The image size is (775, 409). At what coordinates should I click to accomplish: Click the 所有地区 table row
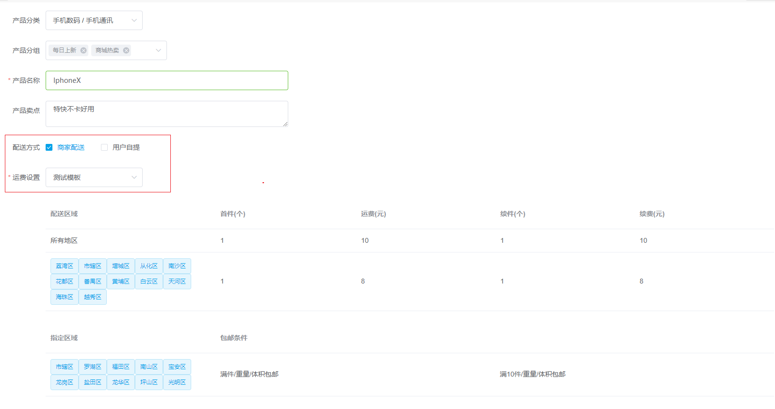click(x=64, y=240)
